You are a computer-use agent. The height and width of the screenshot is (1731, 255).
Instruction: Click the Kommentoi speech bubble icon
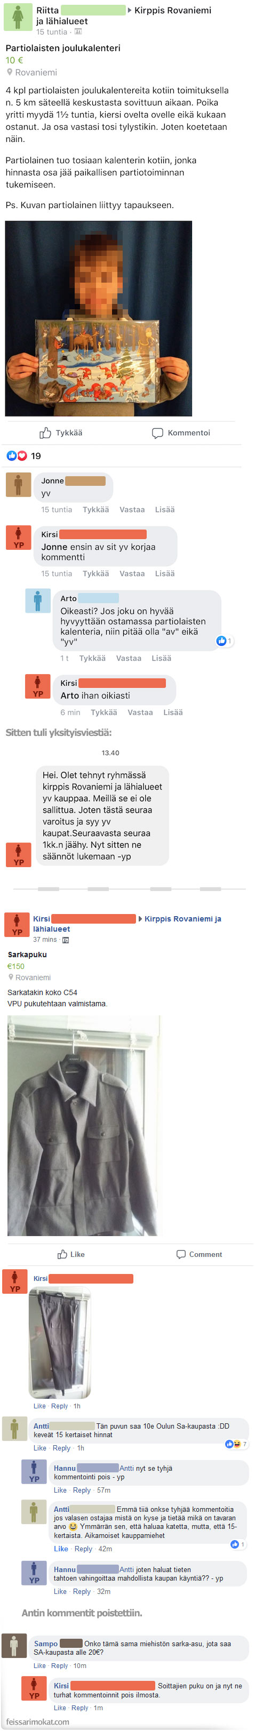click(157, 433)
